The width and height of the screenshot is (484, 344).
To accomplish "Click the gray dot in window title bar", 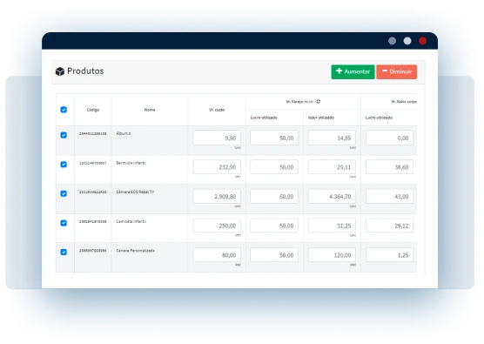I will [392, 41].
